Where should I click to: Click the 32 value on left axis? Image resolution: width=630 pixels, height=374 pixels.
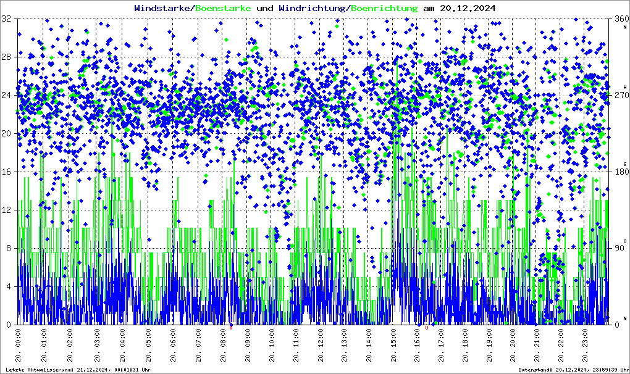tap(6, 19)
